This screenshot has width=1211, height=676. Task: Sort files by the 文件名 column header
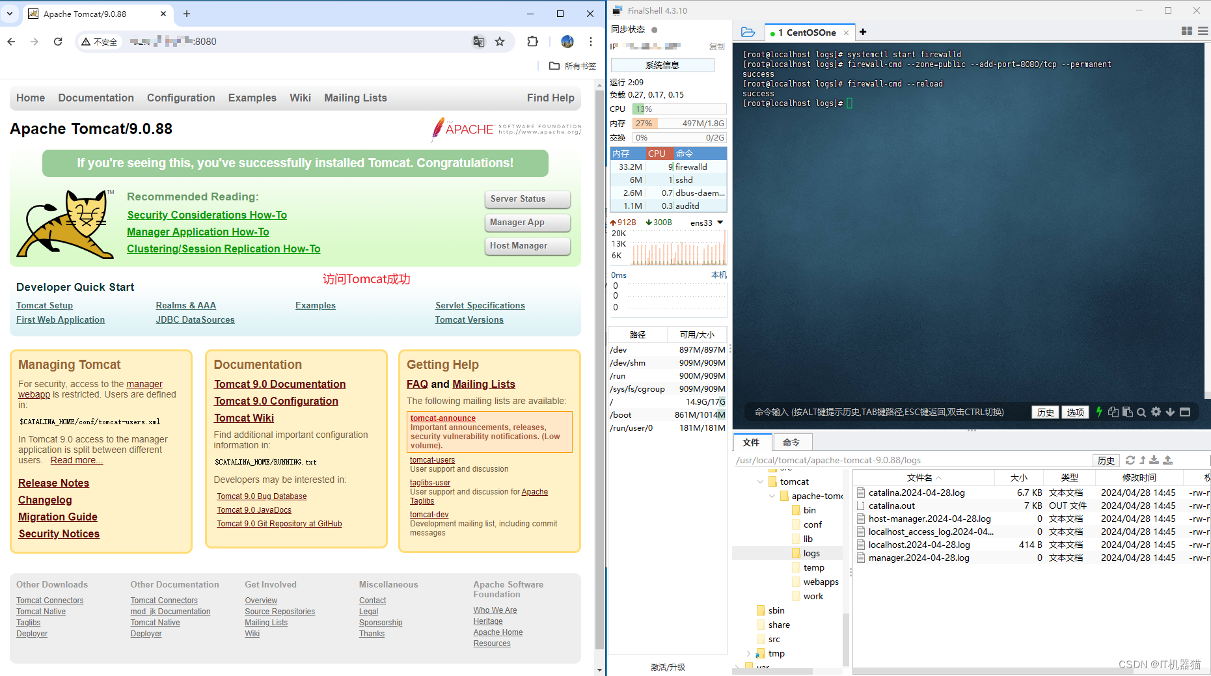[x=923, y=478]
